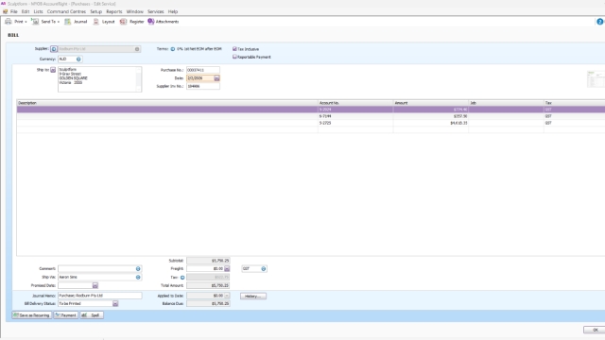Click the Send To toolbar icon
605x340 pixels.
pyautogui.click(x=35, y=22)
